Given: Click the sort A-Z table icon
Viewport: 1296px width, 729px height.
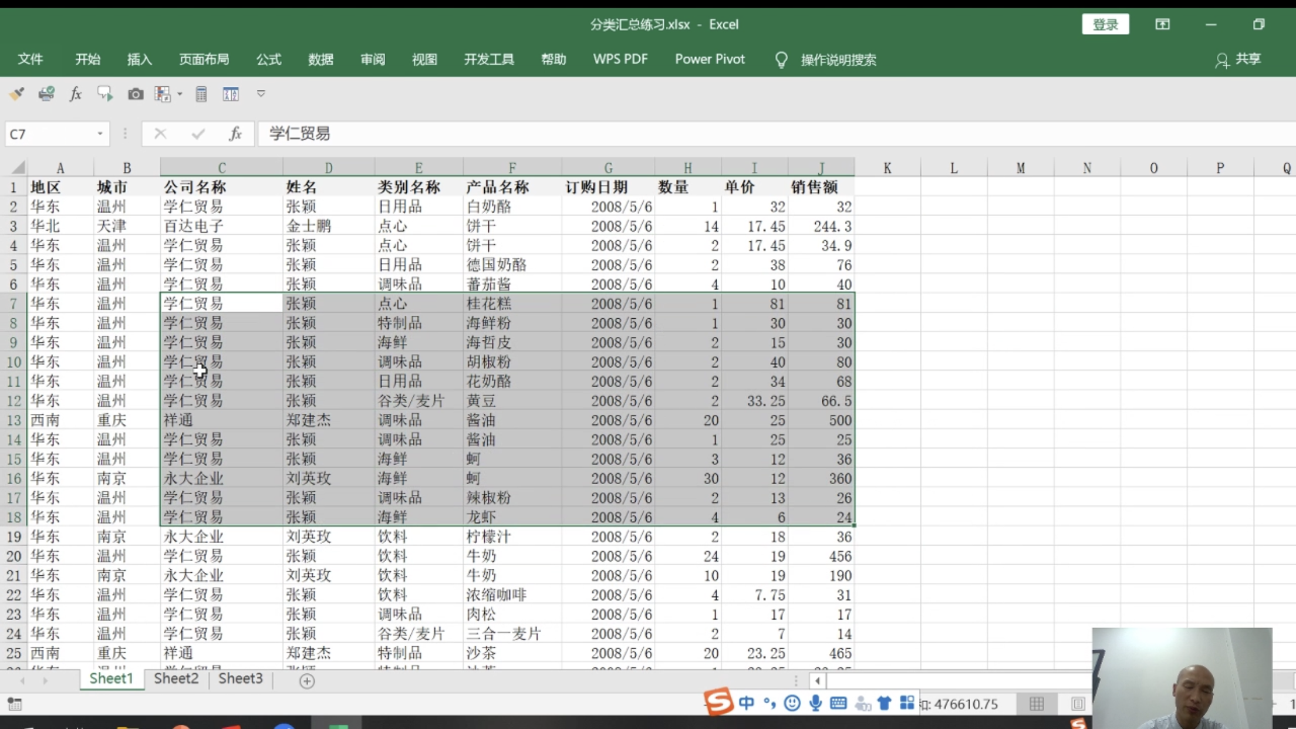Looking at the screenshot, I should [x=231, y=94].
